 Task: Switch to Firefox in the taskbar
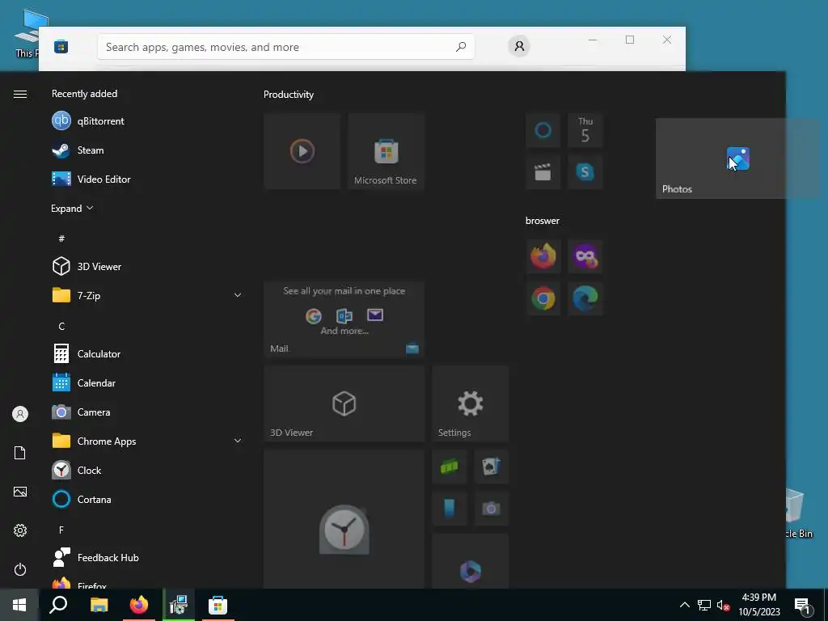tap(139, 605)
